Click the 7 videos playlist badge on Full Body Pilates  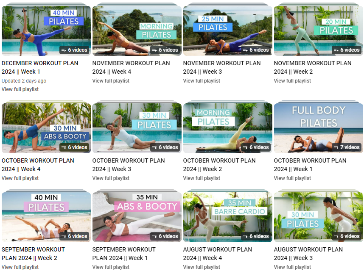tap(347, 147)
